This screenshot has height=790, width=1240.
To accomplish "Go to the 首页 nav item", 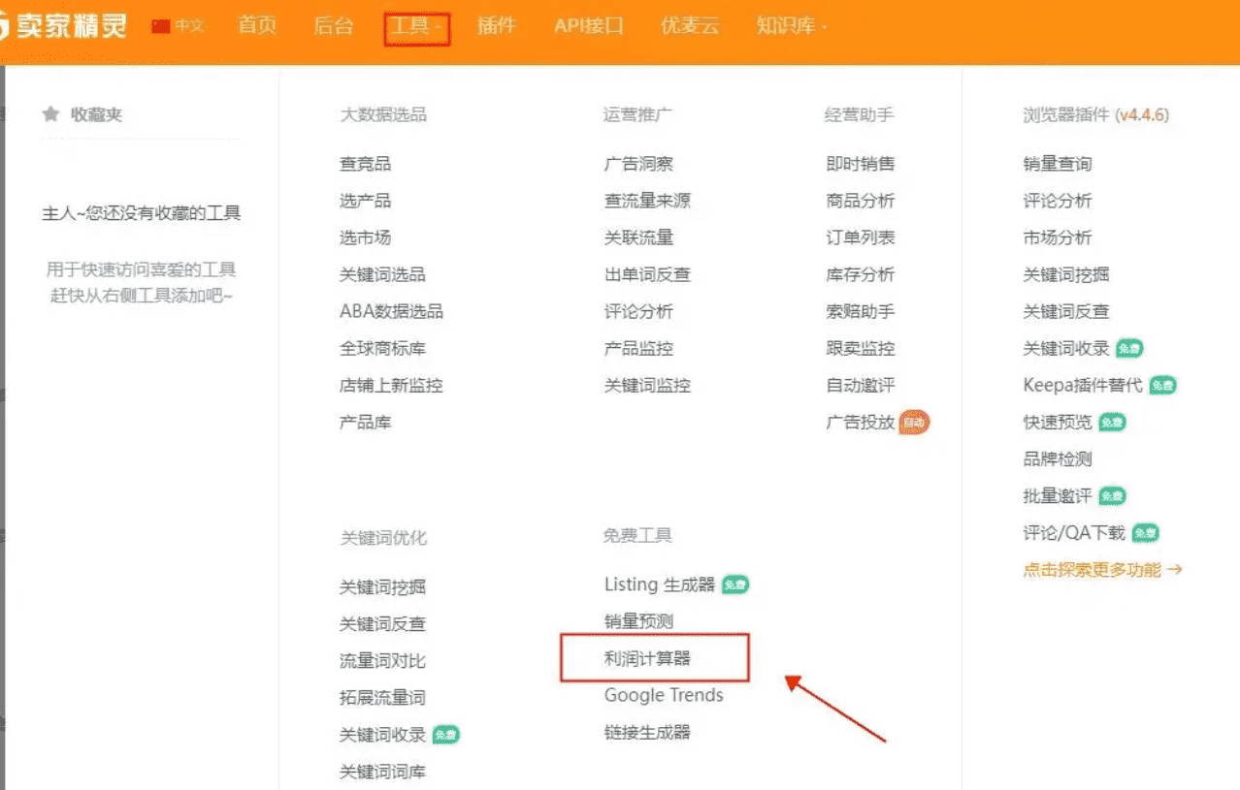I will [257, 26].
